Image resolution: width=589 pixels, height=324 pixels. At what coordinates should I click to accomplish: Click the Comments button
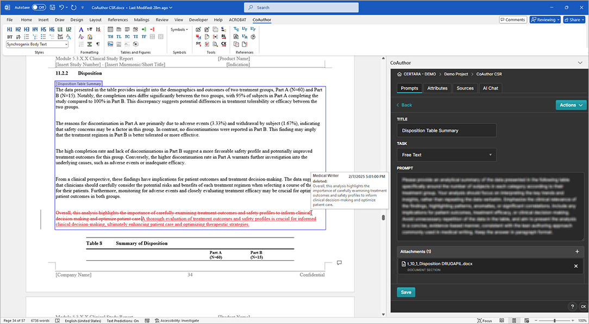[x=512, y=20]
